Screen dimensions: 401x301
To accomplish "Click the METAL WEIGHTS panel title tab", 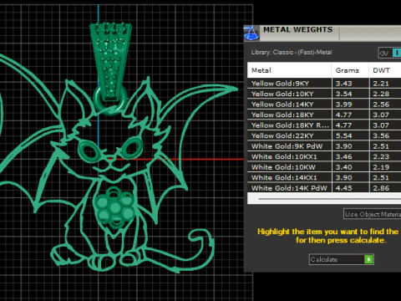I will point(298,29).
